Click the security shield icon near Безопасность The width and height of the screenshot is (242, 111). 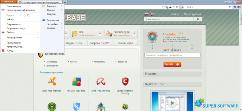[x=41, y=55]
